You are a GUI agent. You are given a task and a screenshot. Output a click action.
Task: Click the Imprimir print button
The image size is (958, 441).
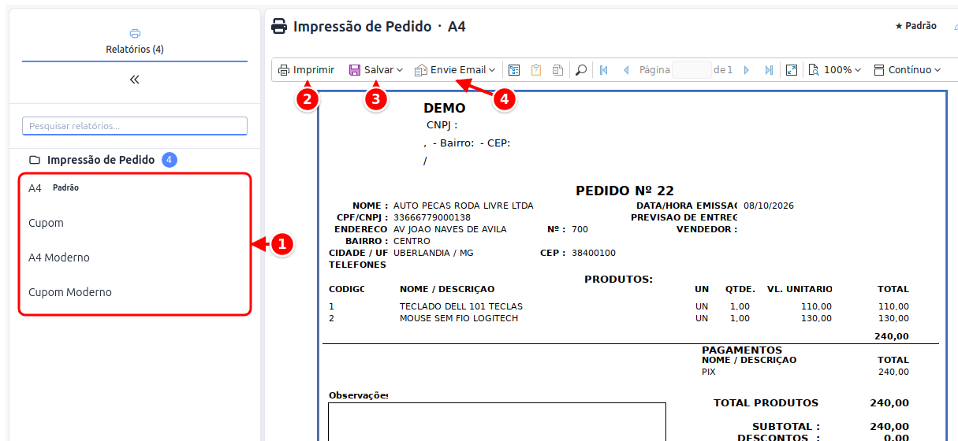[x=306, y=70]
